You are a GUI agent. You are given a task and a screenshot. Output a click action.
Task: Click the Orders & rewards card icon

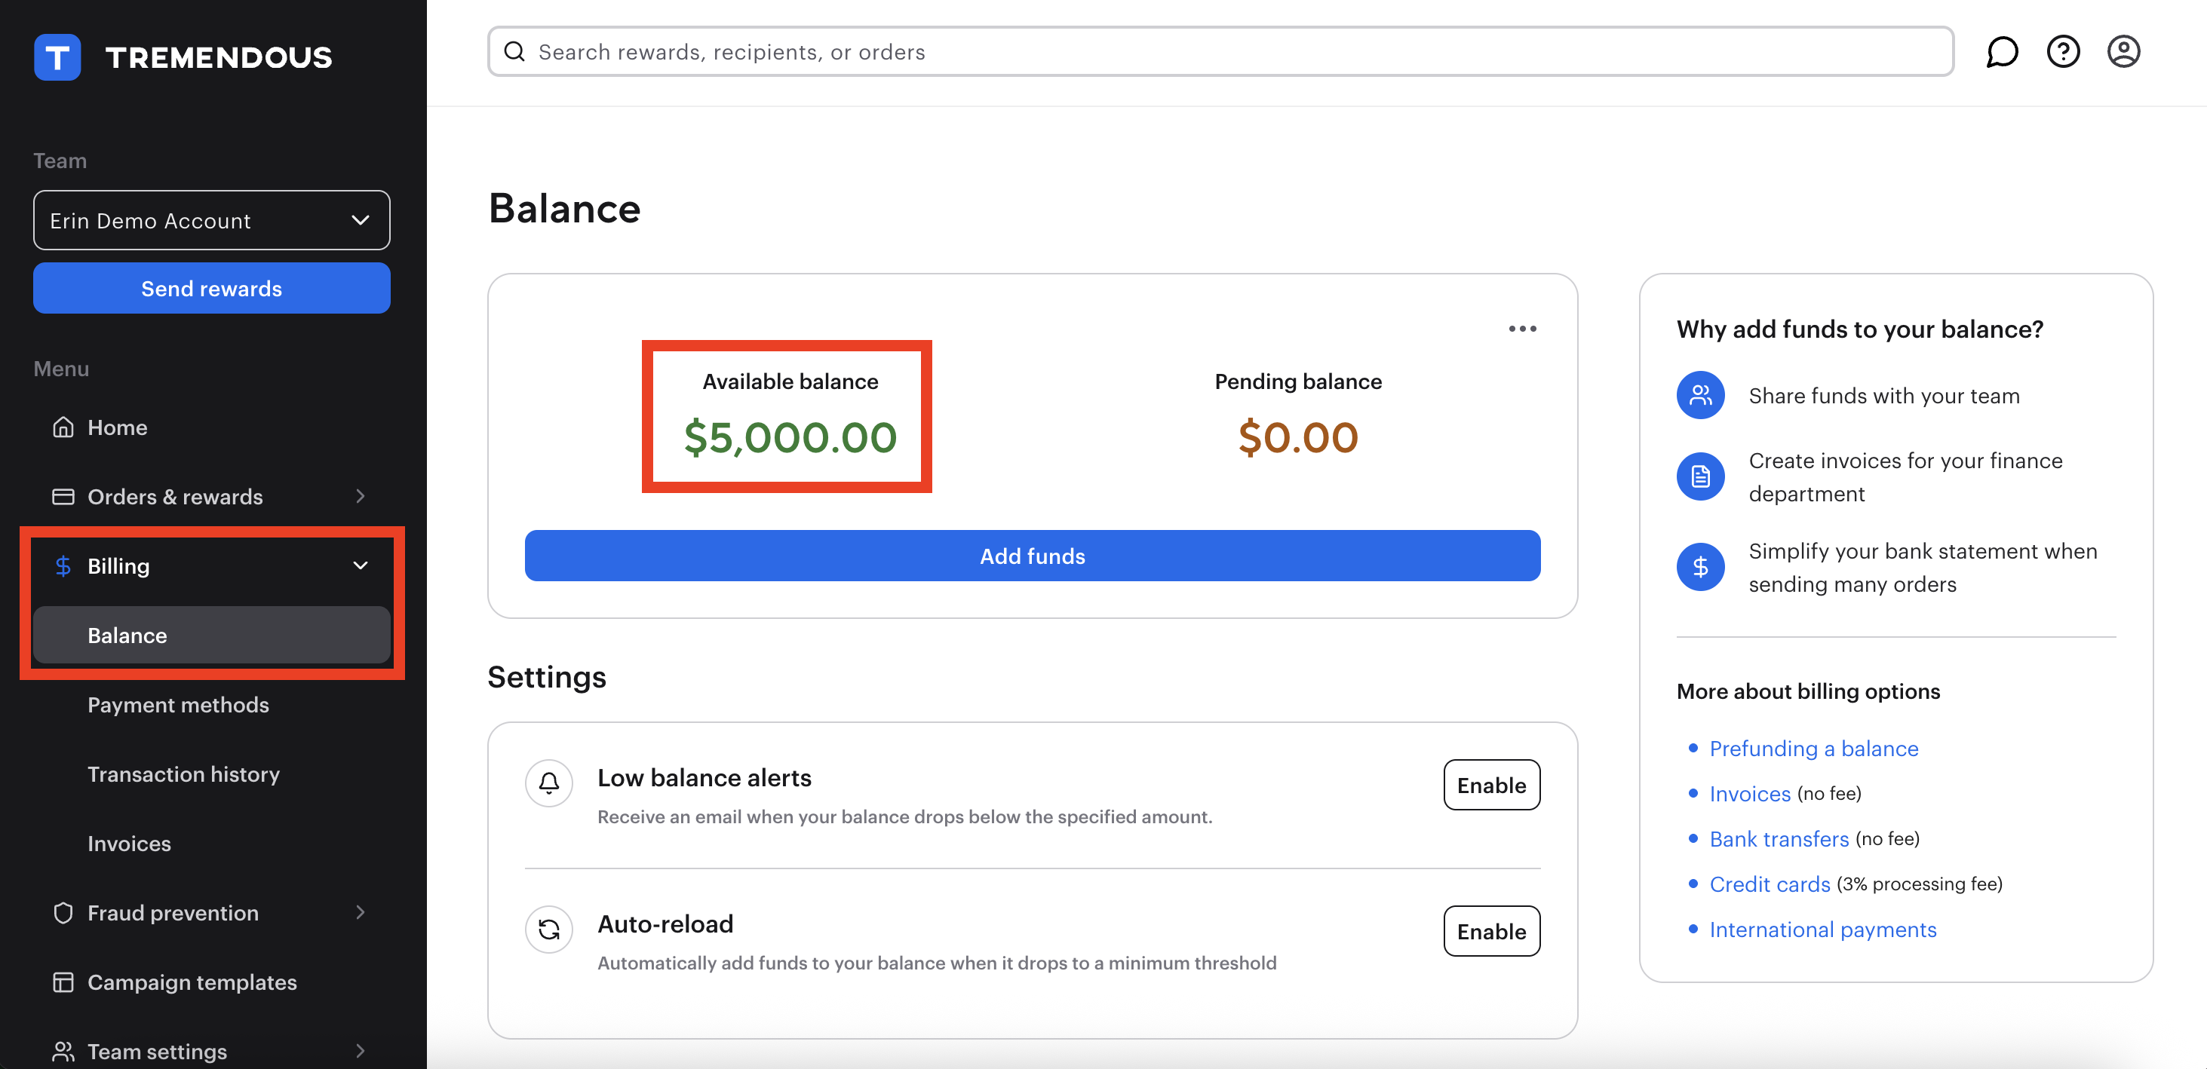63,496
